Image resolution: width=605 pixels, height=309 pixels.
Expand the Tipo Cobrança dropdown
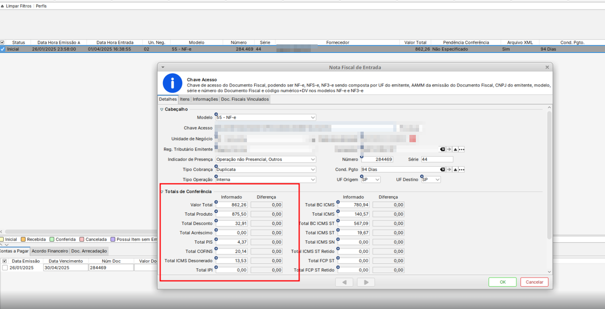(x=313, y=170)
